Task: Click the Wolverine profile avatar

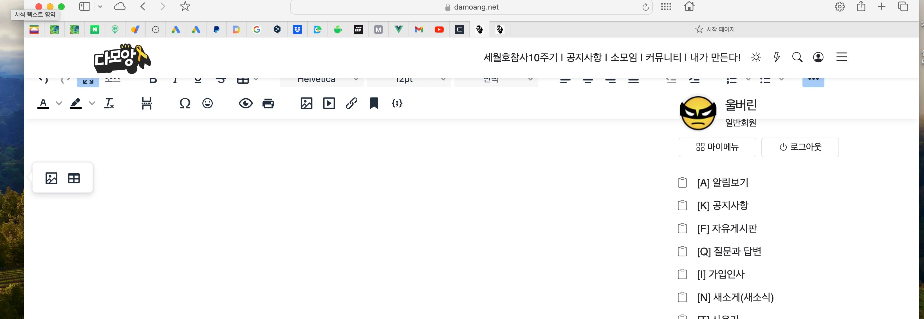Action: [x=698, y=113]
